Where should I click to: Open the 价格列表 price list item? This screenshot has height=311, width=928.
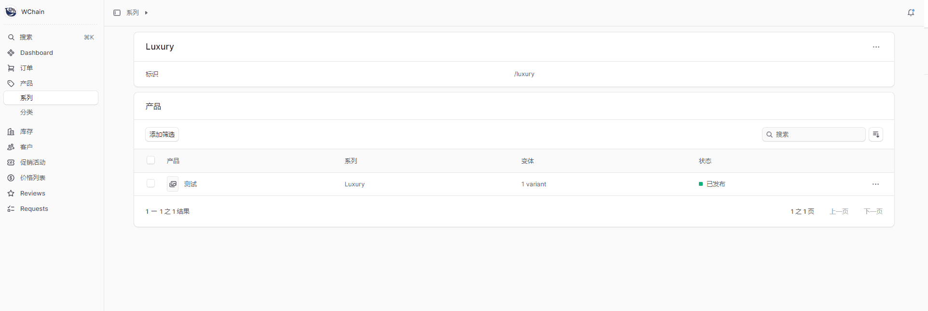32,178
